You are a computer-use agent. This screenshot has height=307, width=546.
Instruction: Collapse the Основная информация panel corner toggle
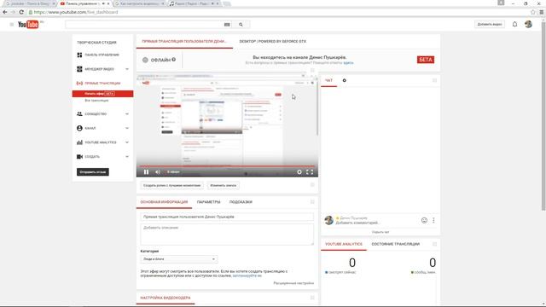coord(312,202)
